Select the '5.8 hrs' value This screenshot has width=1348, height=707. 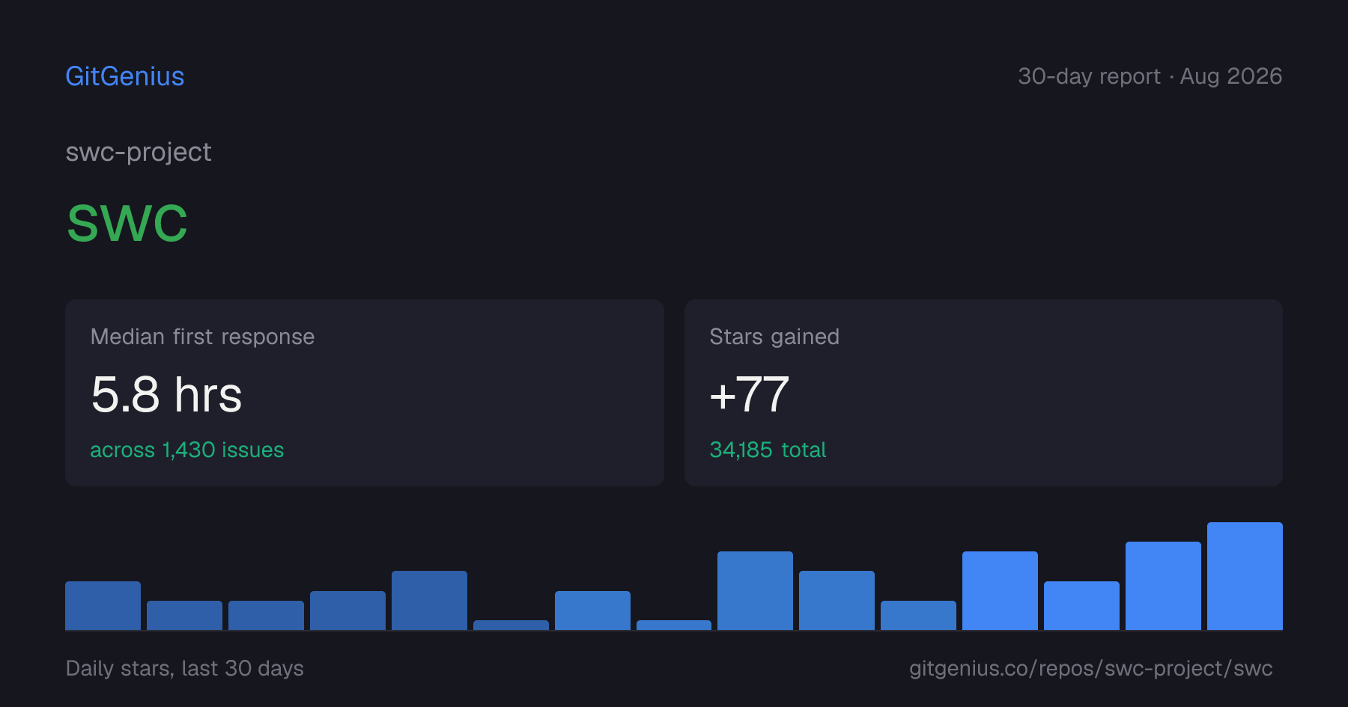[x=166, y=394]
